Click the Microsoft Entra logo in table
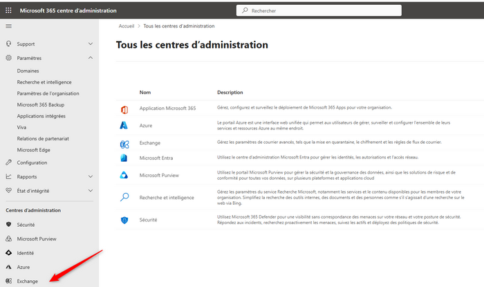 [124, 158]
